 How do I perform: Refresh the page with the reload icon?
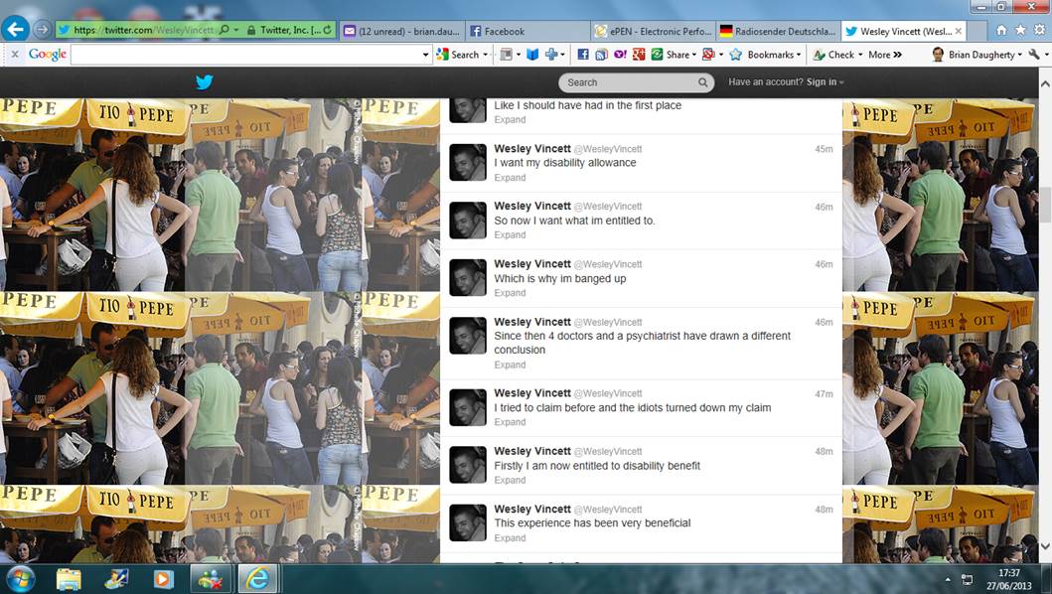pyautogui.click(x=328, y=30)
